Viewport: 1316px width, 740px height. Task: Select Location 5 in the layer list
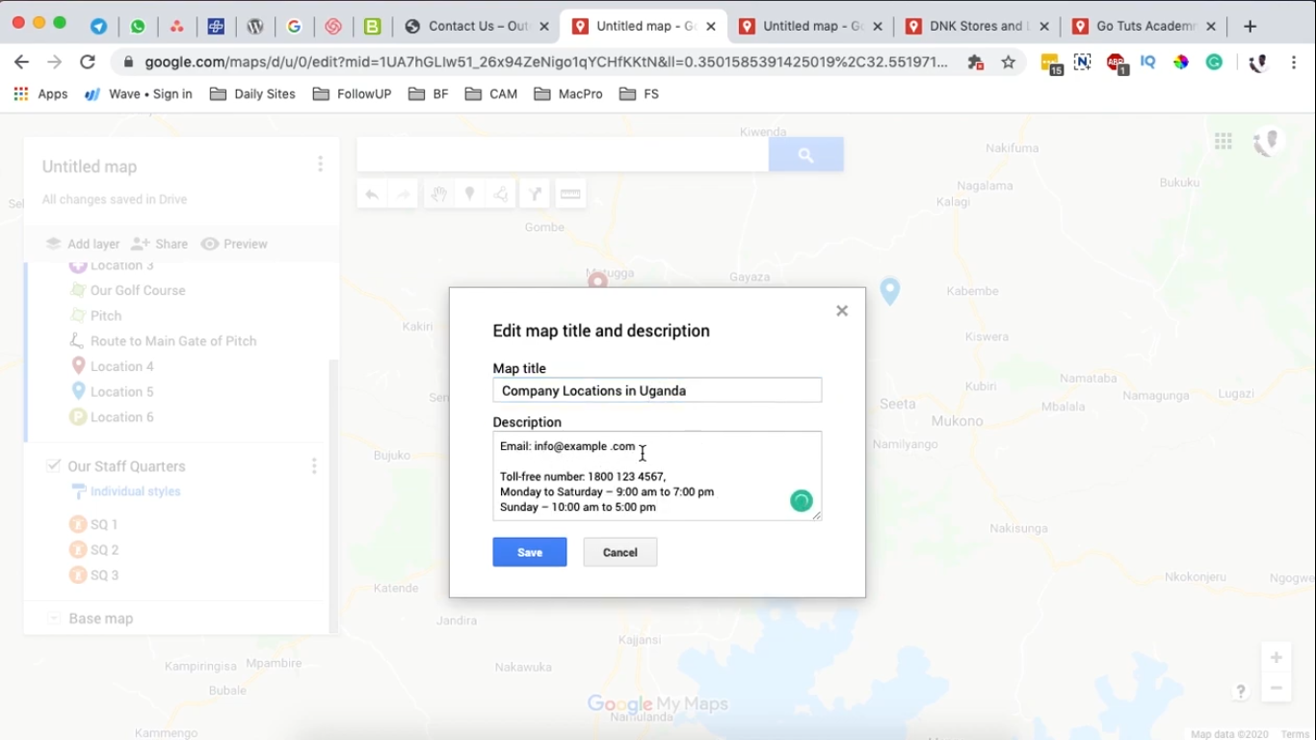[122, 391]
